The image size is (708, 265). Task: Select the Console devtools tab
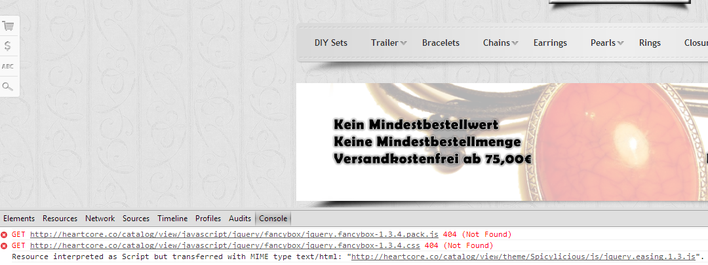tap(273, 219)
